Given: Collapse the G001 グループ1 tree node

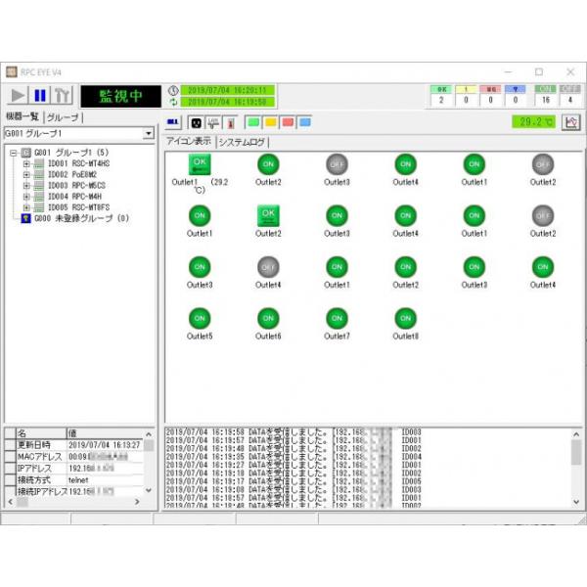Looking at the screenshot, I should (14, 153).
